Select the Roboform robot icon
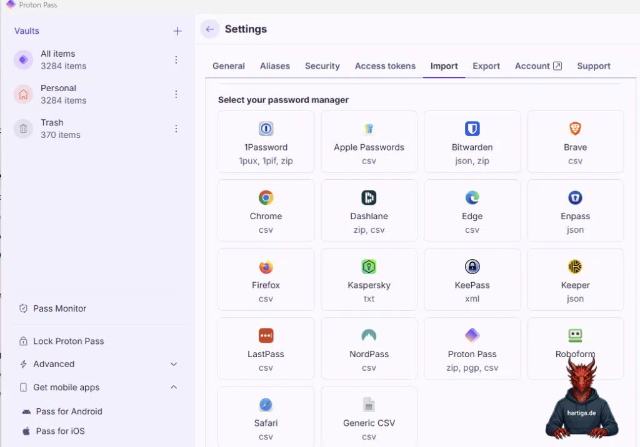Screen dimensions: 640x447 click(575, 336)
